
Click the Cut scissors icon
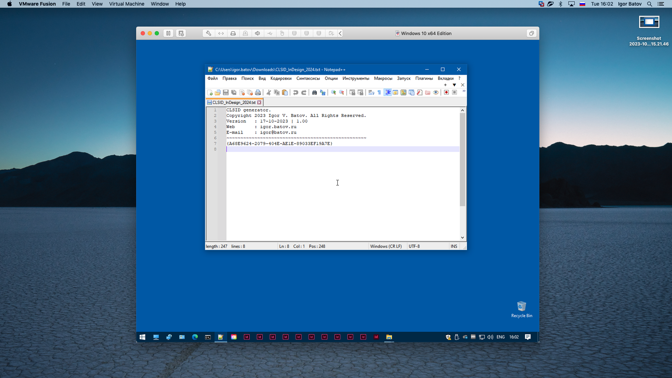[x=269, y=93]
